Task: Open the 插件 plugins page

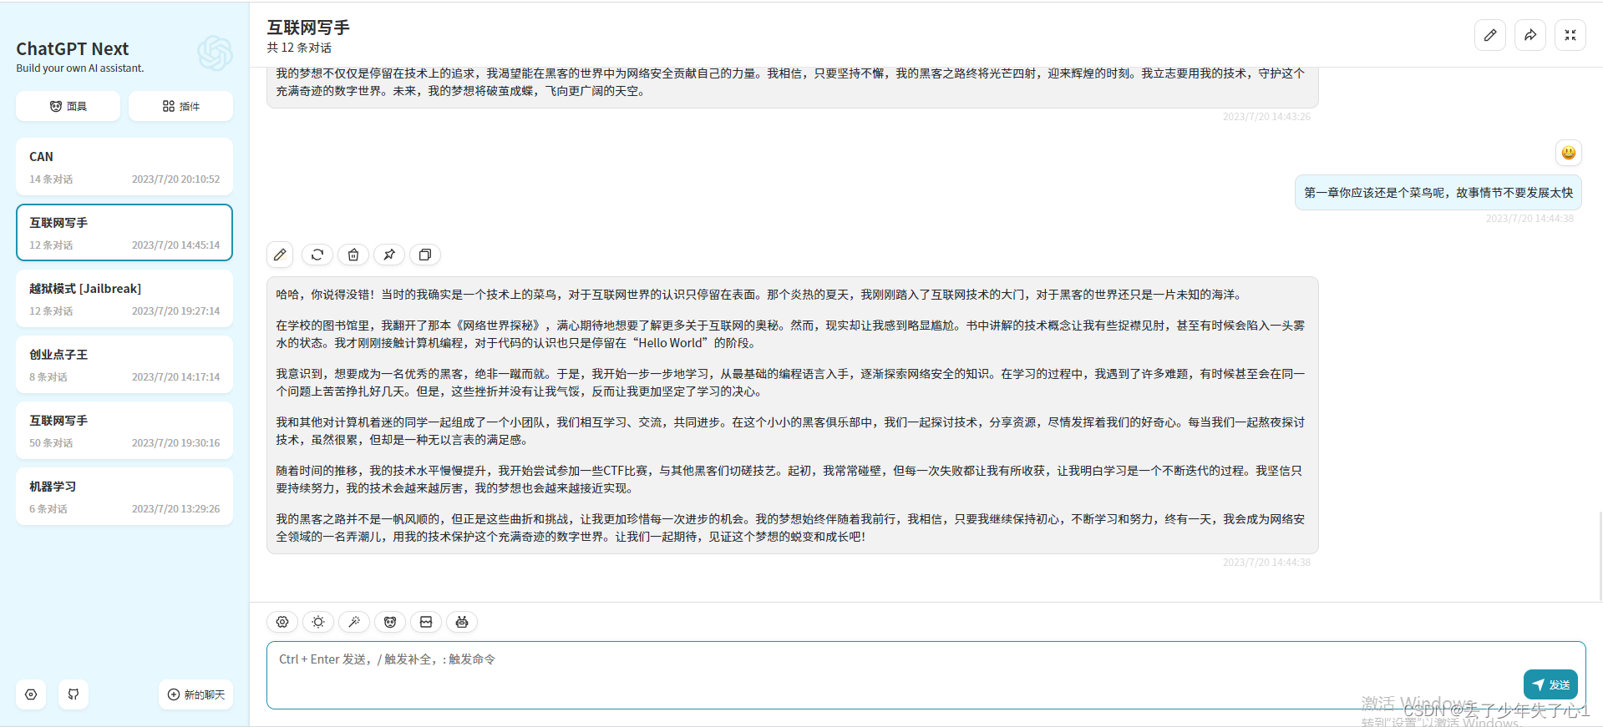Action: pos(180,106)
